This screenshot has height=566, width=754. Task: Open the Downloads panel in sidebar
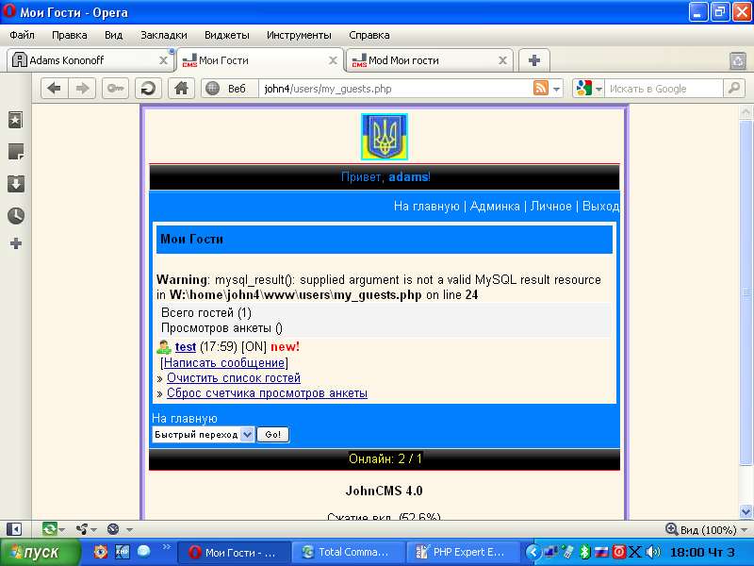pyautogui.click(x=15, y=183)
